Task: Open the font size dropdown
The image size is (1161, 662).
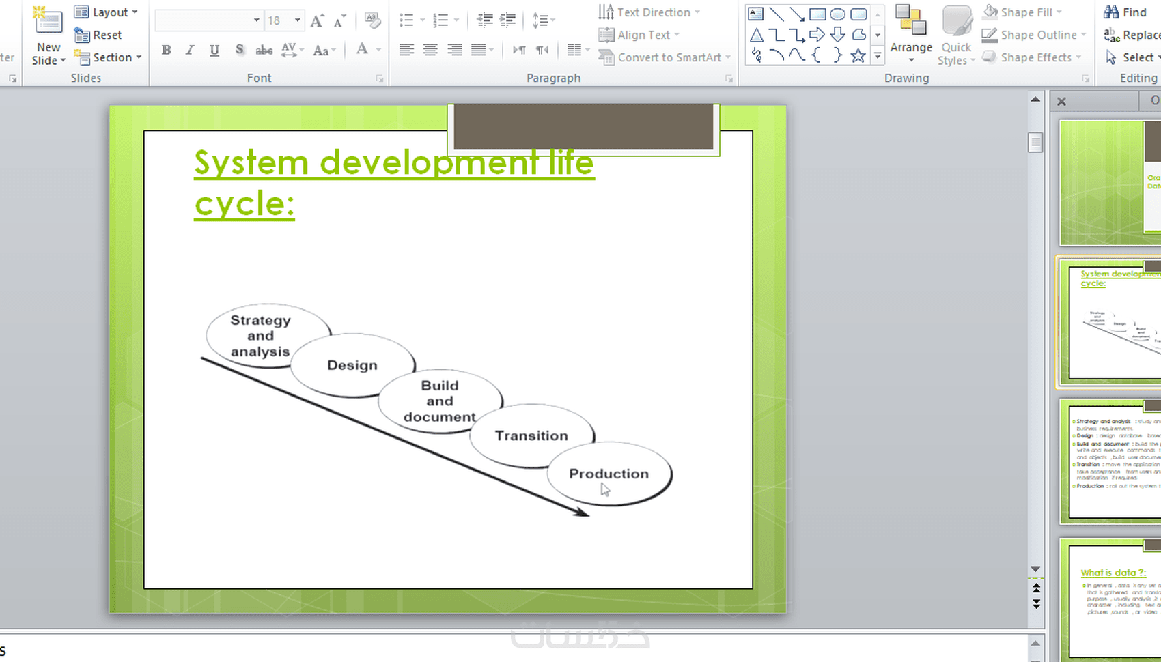Action: coord(298,20)
